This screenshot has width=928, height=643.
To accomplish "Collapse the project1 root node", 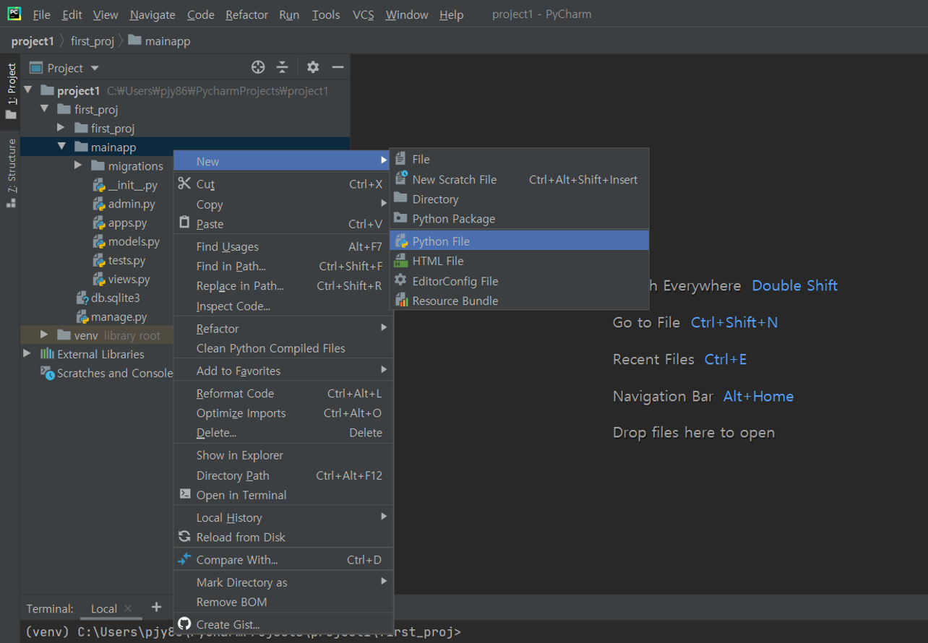I will coord(28,90).
